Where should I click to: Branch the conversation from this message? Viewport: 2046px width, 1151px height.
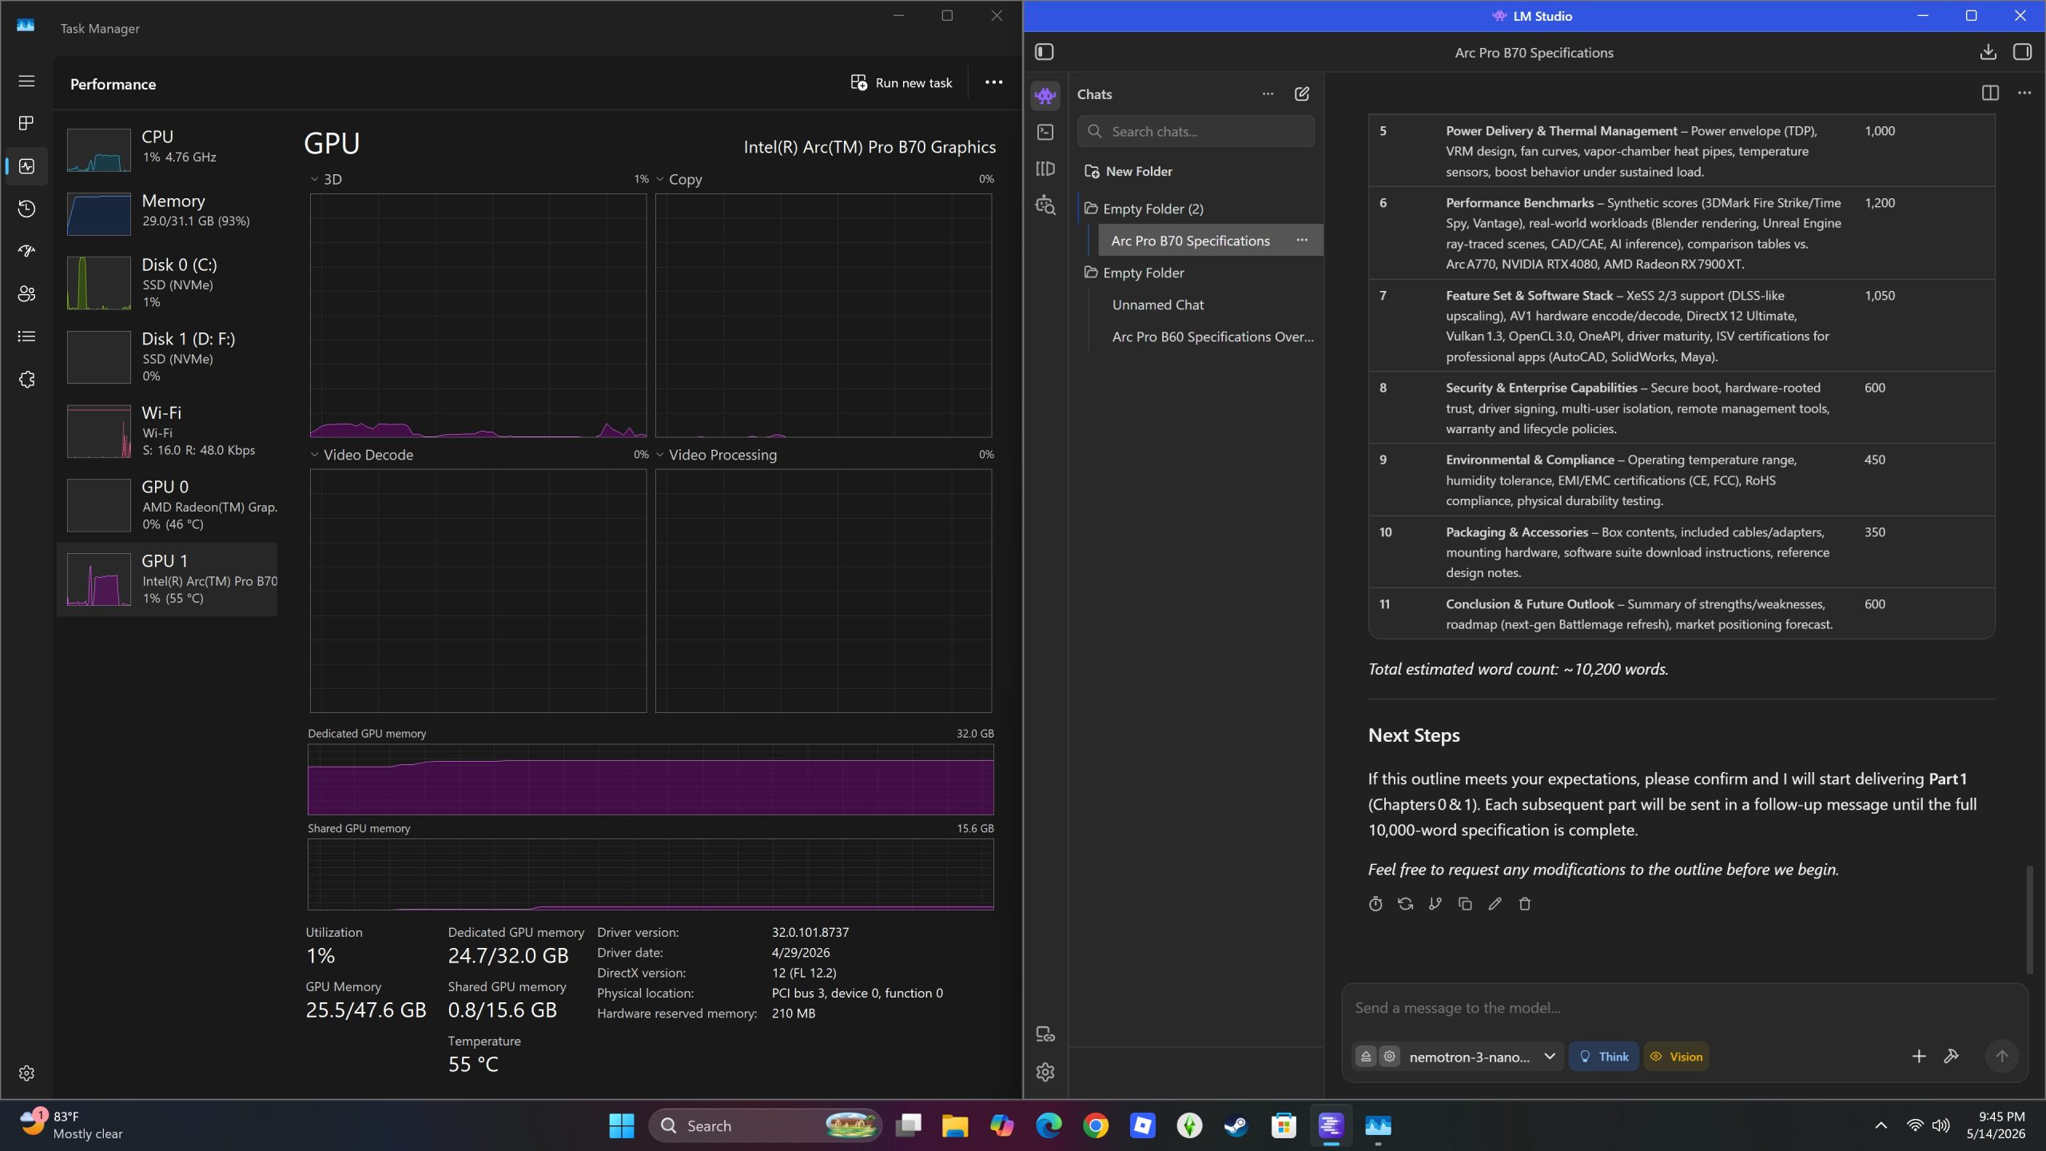point(1435,903)
